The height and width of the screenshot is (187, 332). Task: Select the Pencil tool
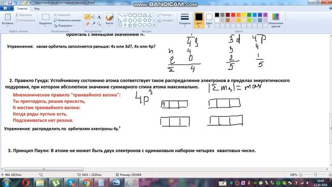(87, 17)
